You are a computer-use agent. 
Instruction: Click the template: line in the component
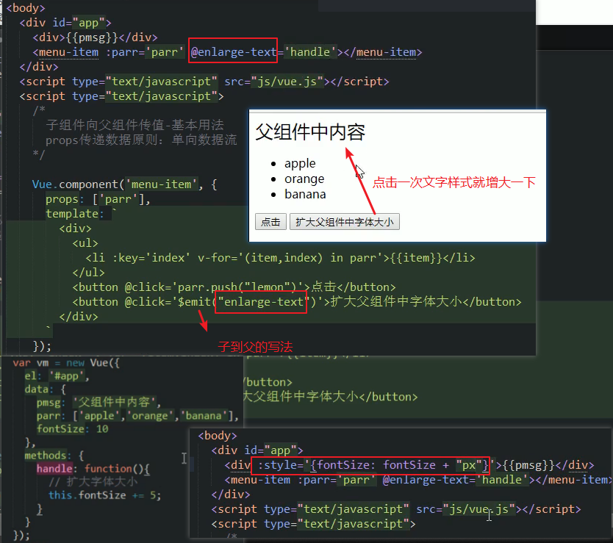[81, 213]
